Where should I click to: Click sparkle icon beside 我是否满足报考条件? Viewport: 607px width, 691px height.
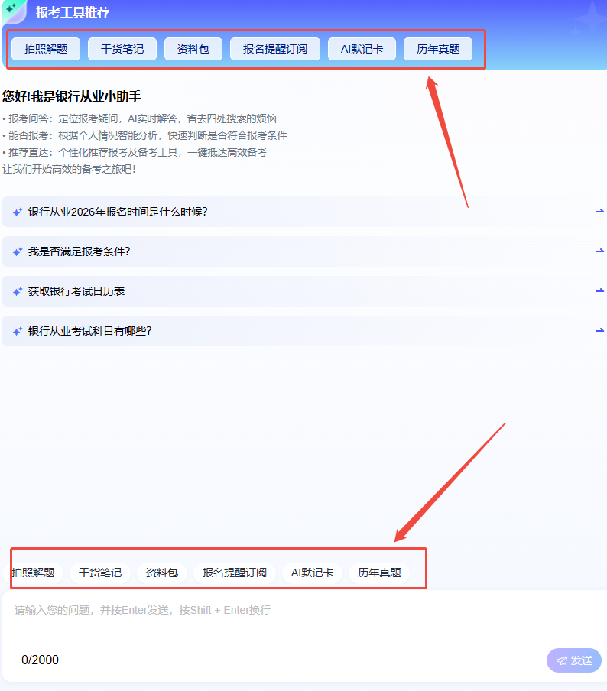[18, 251]
